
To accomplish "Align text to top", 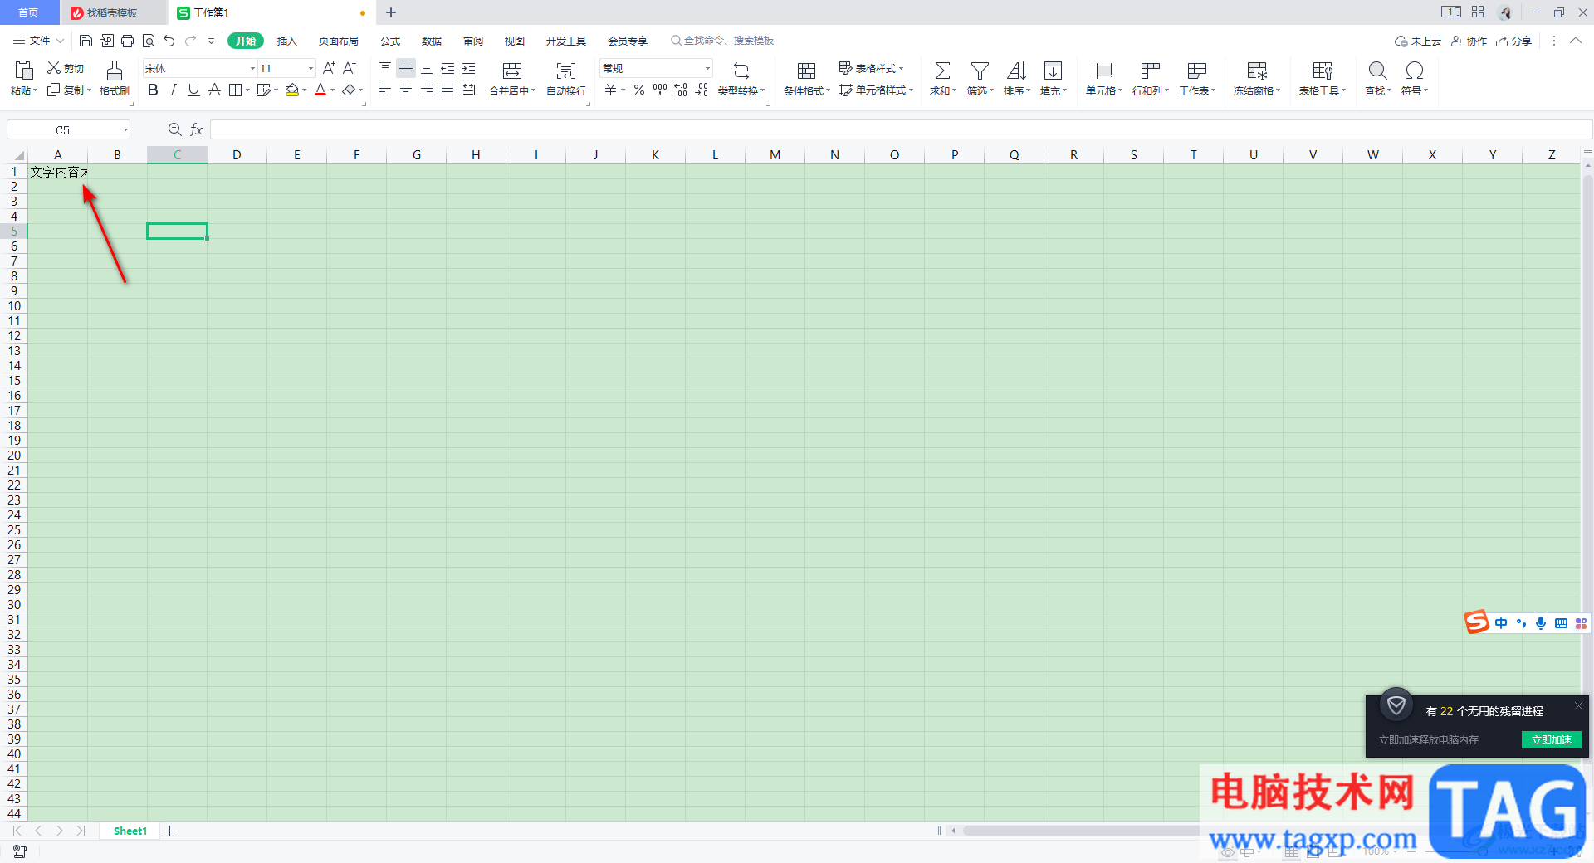I will (385, 68).
